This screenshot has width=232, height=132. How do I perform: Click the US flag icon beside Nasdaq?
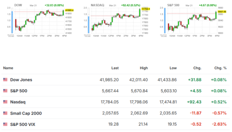(5, 102)
